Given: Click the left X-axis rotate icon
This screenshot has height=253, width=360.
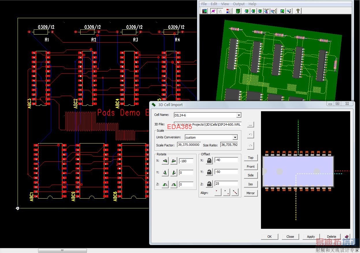Looking at the screenshot, I should (x=165, y=161).
